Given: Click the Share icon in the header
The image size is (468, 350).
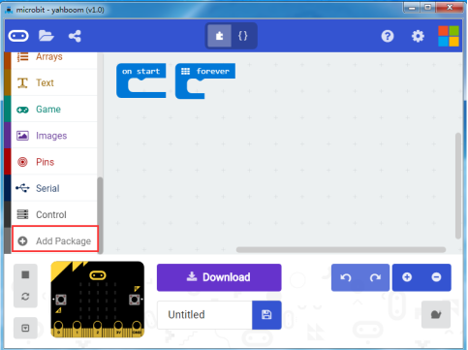Looking at the screenshot, I should click(75, 36).
